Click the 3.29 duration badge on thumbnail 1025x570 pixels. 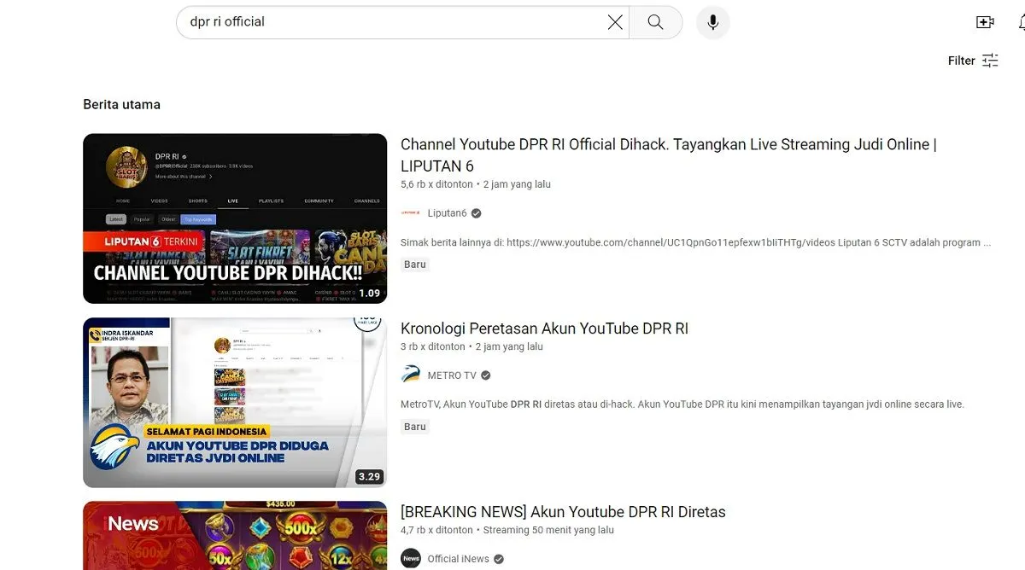pos(369,476)
